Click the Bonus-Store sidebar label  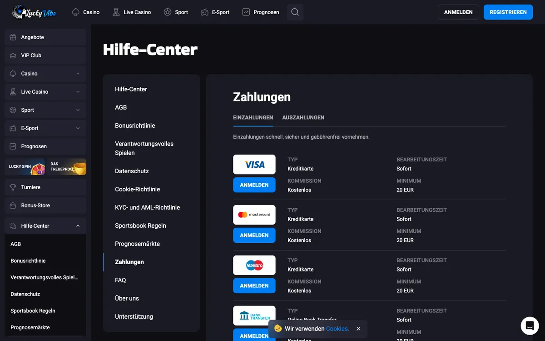pyautogui.click(x=35, y=206)
